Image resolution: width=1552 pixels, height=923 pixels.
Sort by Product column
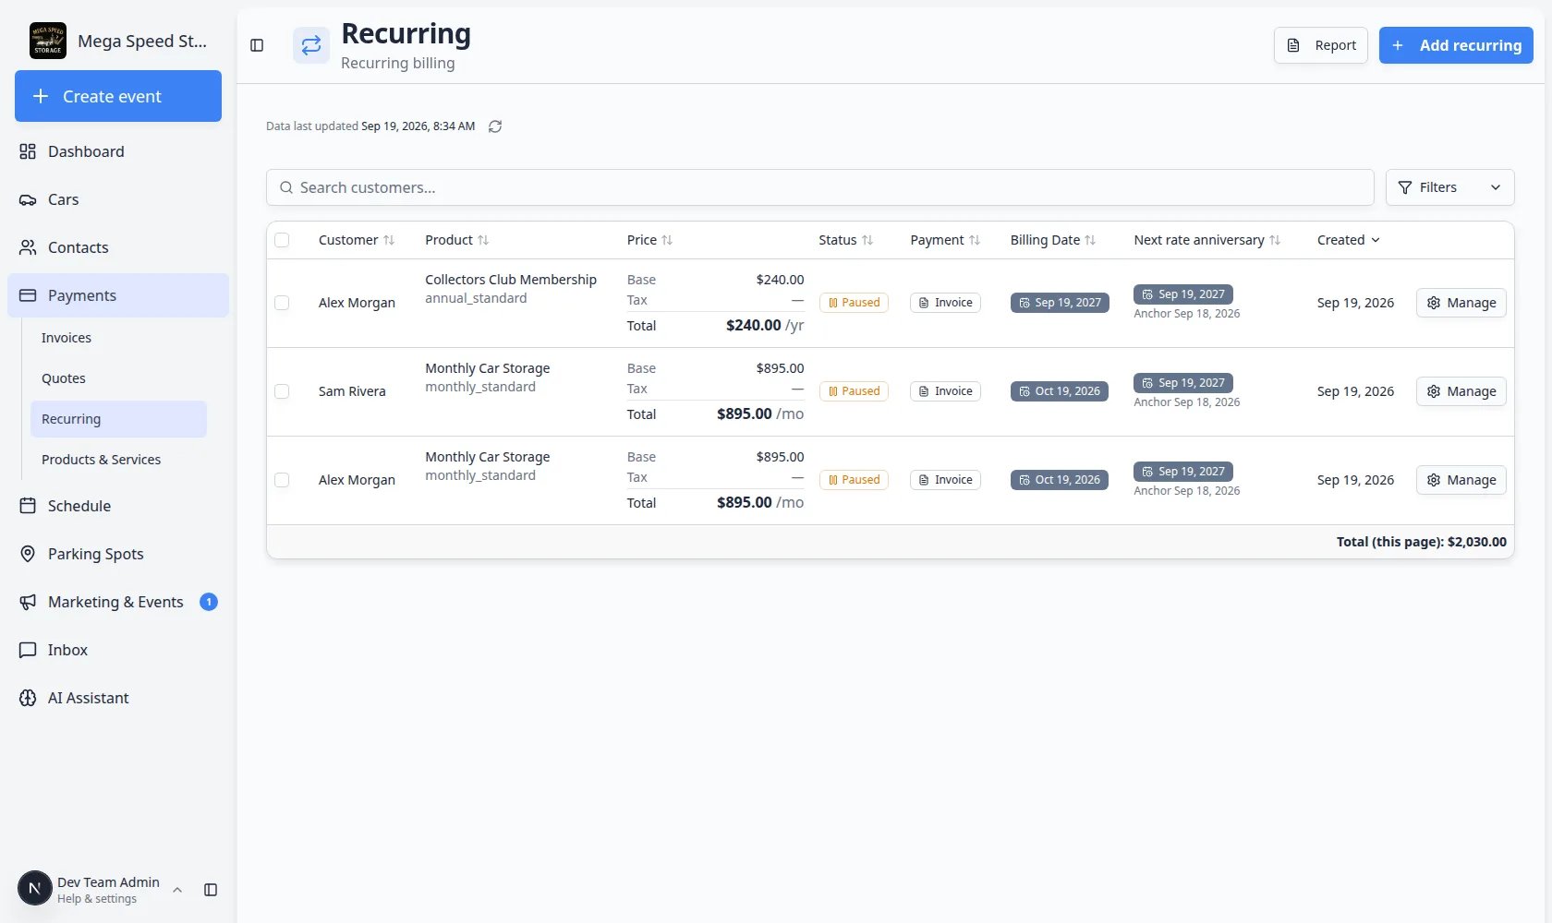click(x=457, y=240)
